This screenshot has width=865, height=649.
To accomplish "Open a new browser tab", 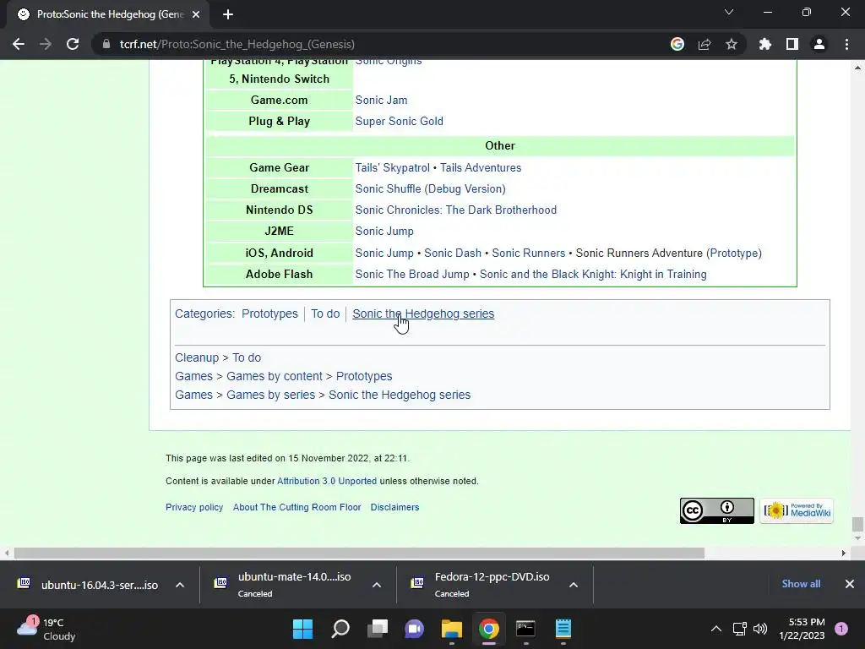I will [x=228, y=14].
